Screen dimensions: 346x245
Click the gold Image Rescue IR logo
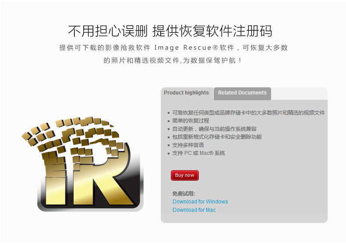pos(83,164)
